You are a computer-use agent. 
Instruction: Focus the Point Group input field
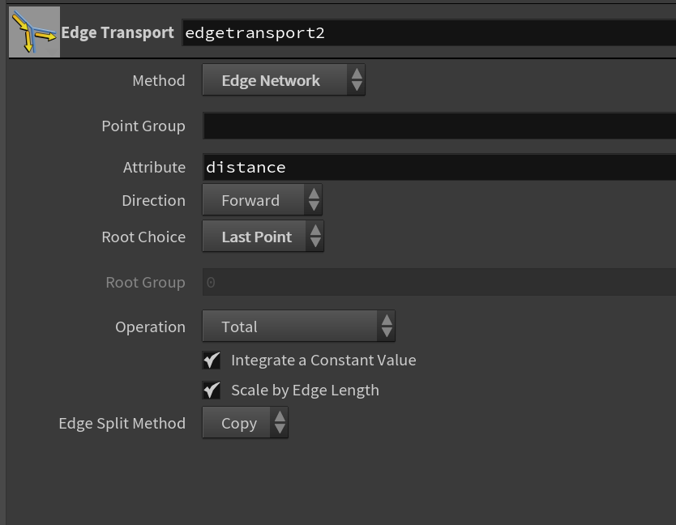[x=439, y=126]
